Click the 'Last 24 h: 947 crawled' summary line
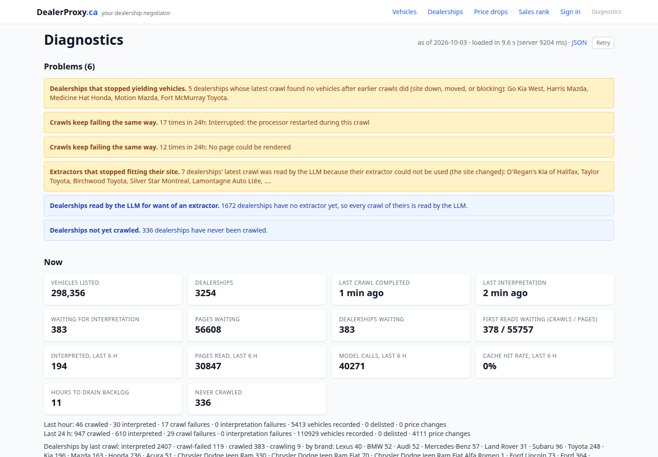Screen dimensions: 658x457 coord(257,434)
